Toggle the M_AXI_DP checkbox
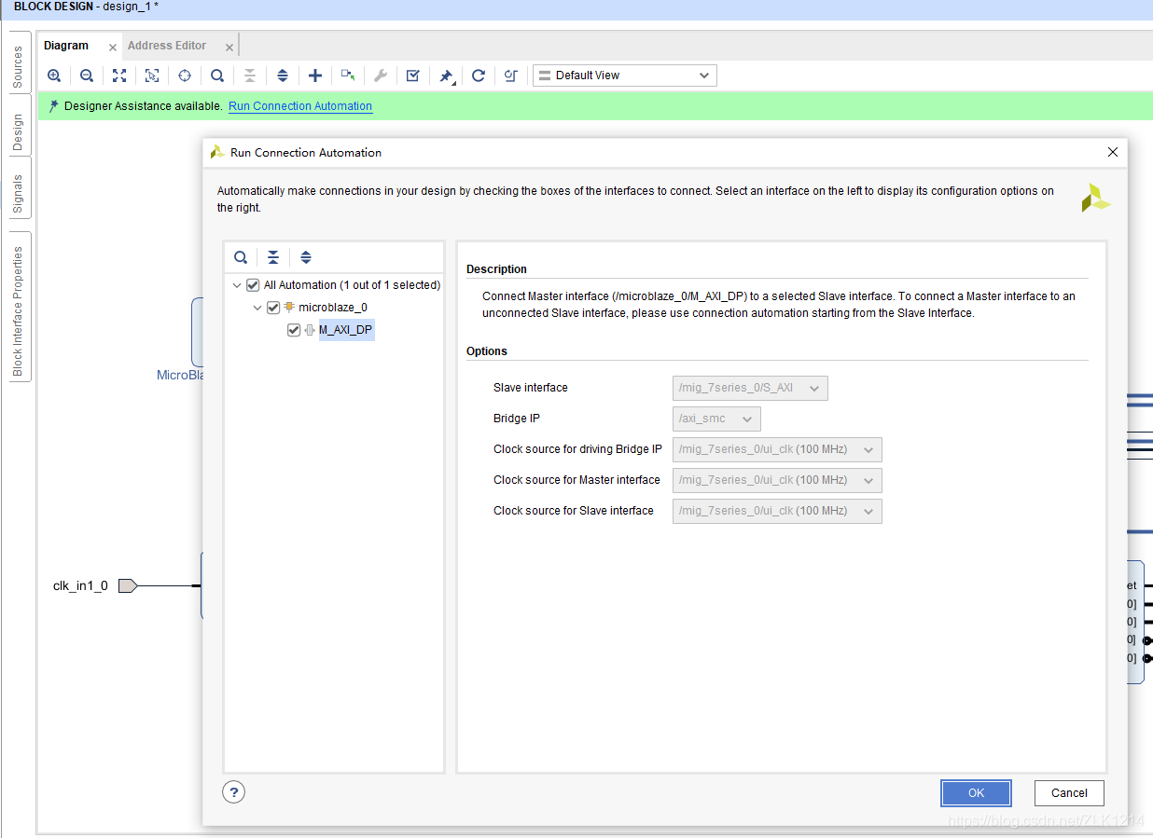Image resolution: width=1153 pixels, height=838 pixels. 294,330
